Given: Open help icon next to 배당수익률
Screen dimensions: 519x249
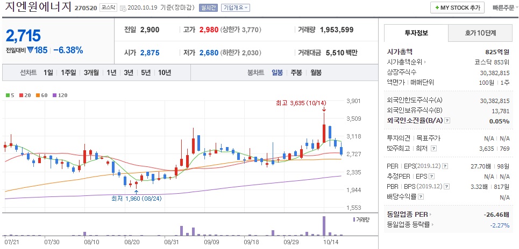Looking at the screenshot, I should 421,197.
